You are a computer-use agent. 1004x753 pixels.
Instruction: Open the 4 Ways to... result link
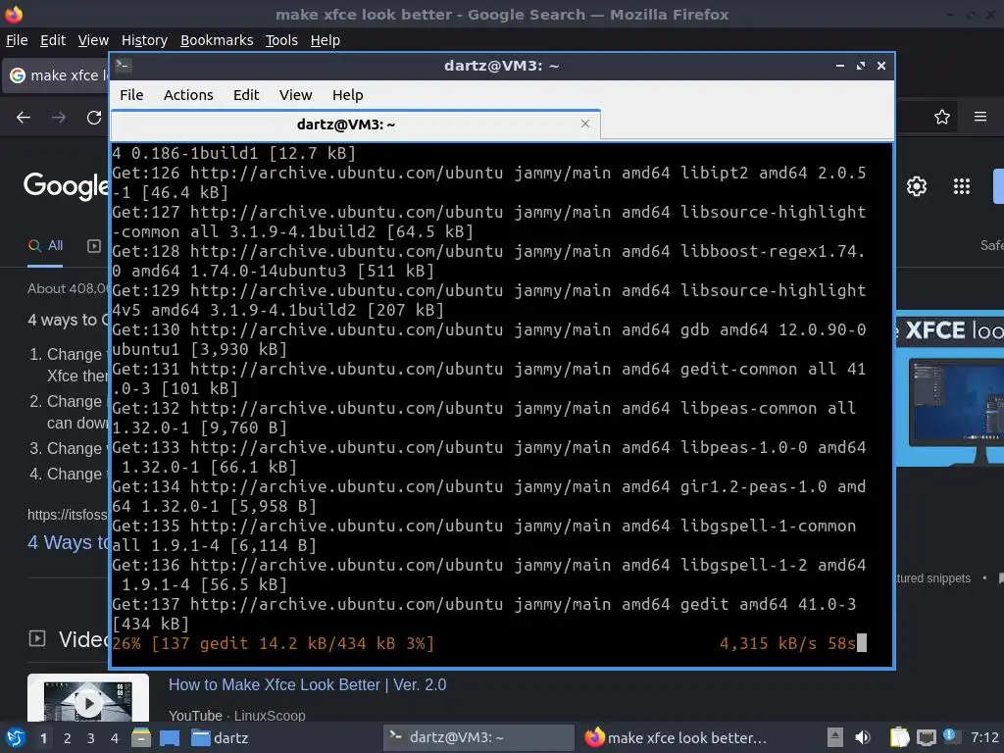coord(68,542)
